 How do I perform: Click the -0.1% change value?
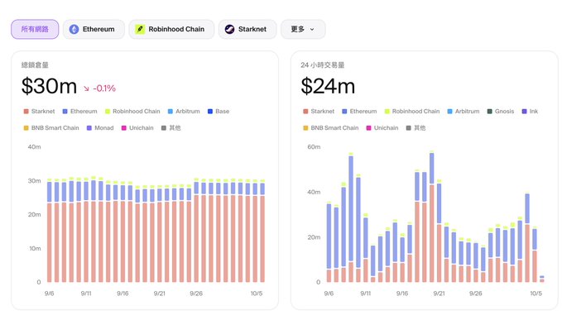tap(104, 88)
